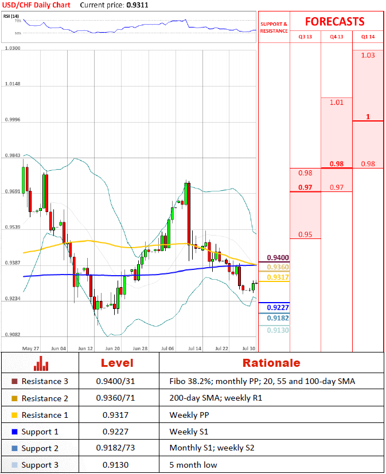Pick the blue Support 1 swatch

[x=14, y=432]
